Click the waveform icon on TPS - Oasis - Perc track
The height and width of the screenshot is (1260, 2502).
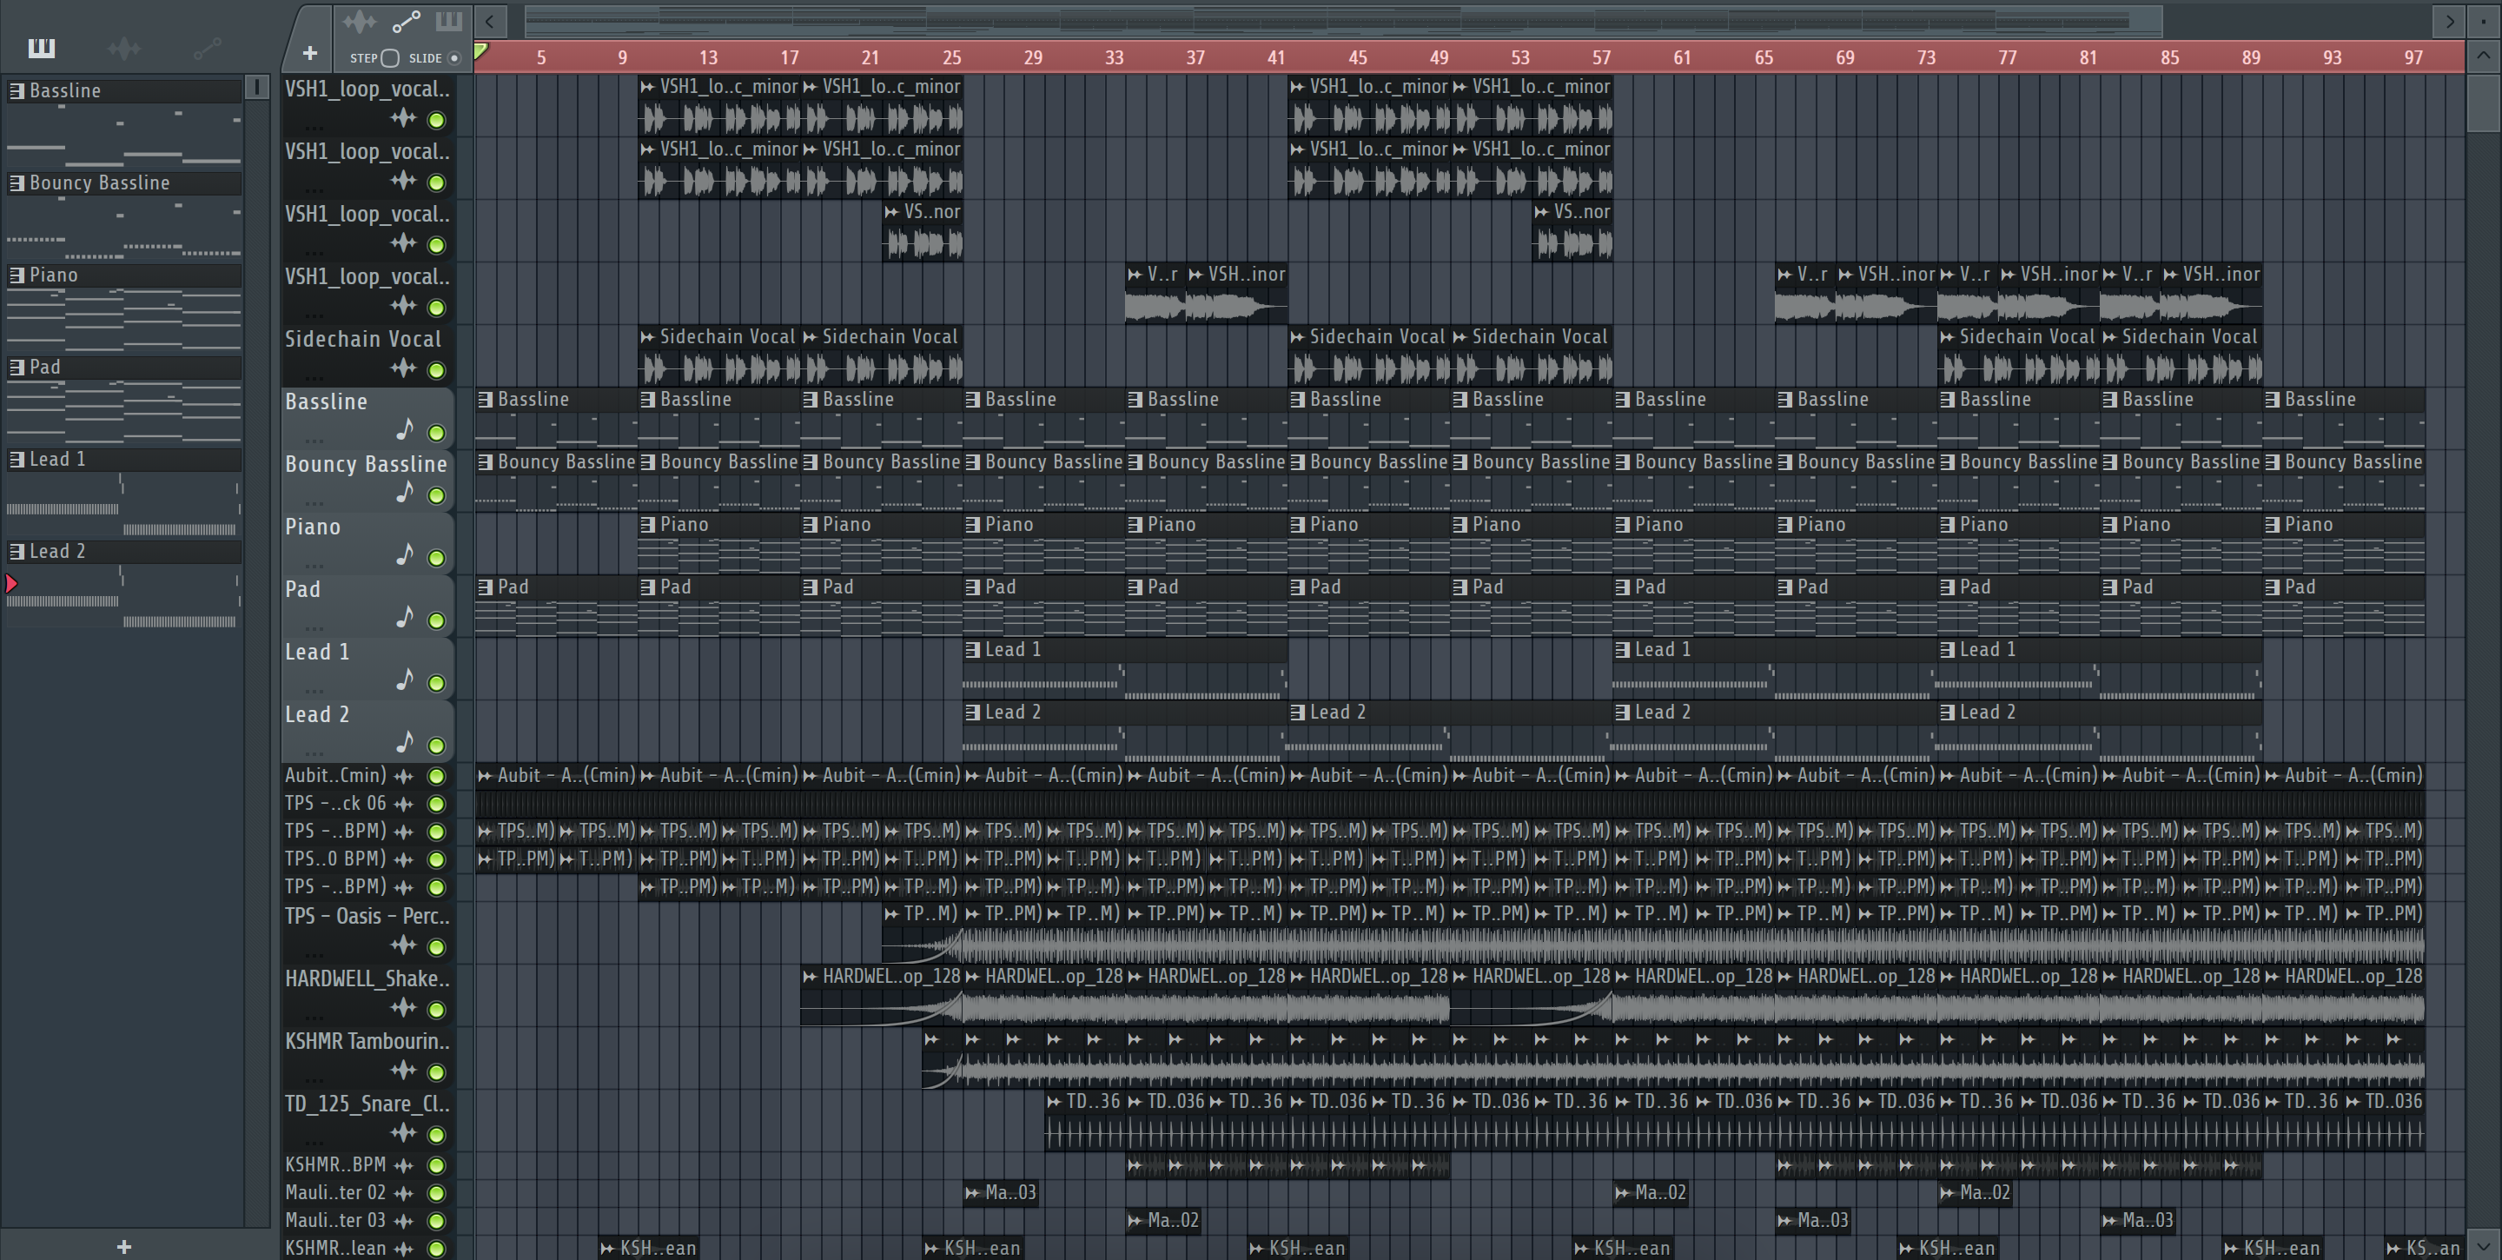pos(403,945)
